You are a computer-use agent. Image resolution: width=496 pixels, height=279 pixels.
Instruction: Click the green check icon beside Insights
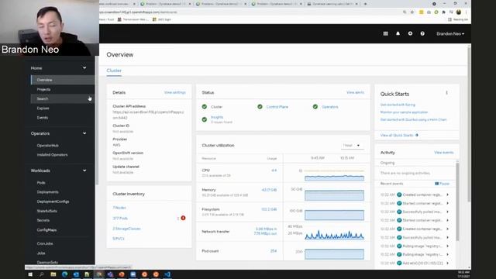(205, 119)
